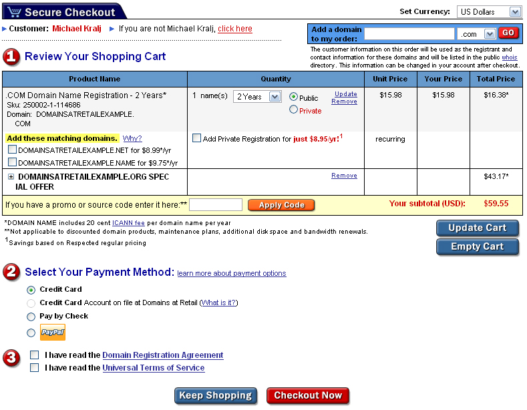Select the PayPal logo payment option

click(x=53, y=333)
